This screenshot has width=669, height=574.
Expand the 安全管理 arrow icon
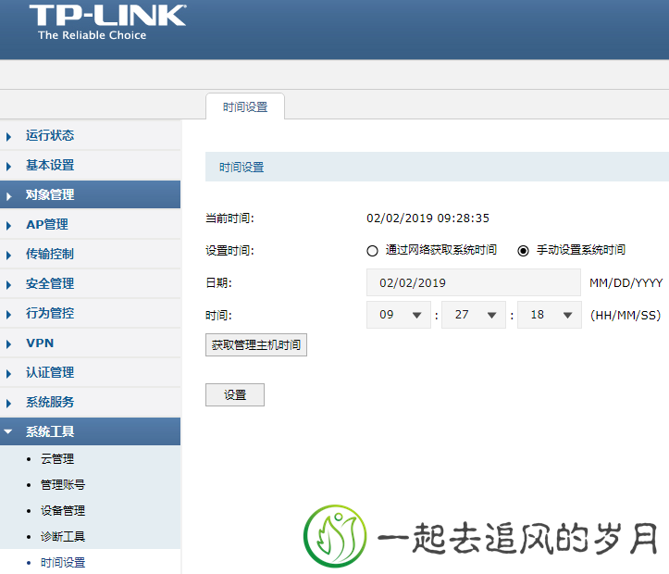pyautogui.click(x=8, y=284)
